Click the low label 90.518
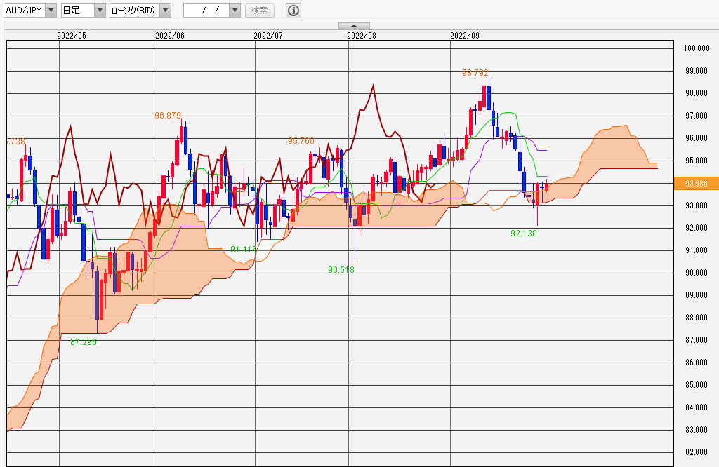Image resolution: width=719 pixels, height=467 pixels. (341, 270)
